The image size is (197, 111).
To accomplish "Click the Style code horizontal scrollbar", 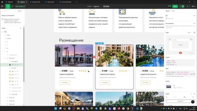I will [x=175, y=76].
